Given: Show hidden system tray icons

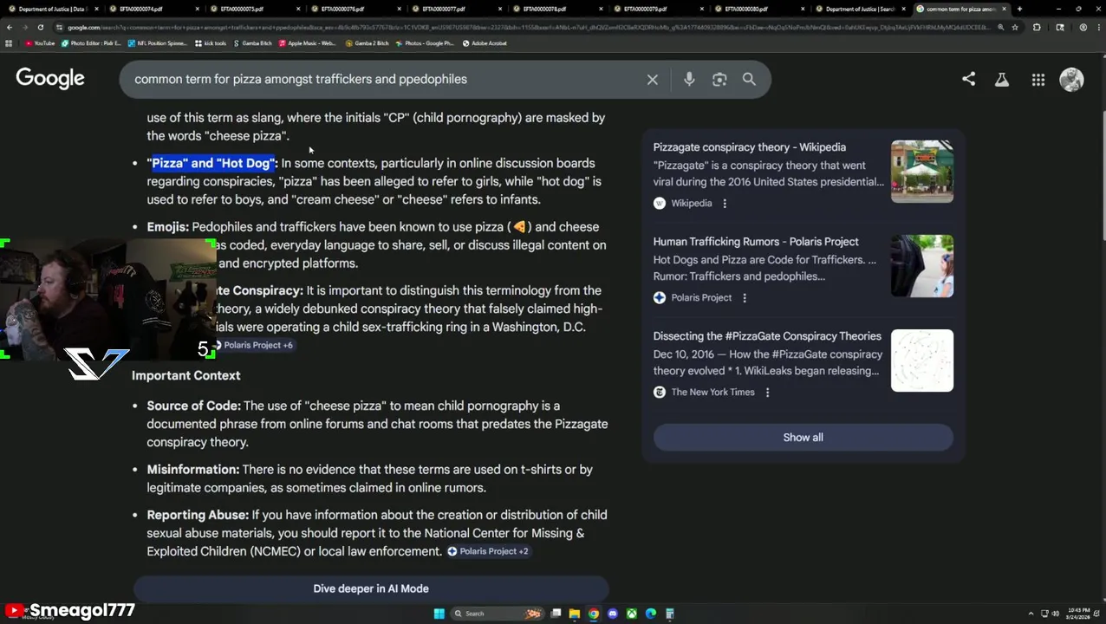Looking at the screenshot, I should [1031, 614].
